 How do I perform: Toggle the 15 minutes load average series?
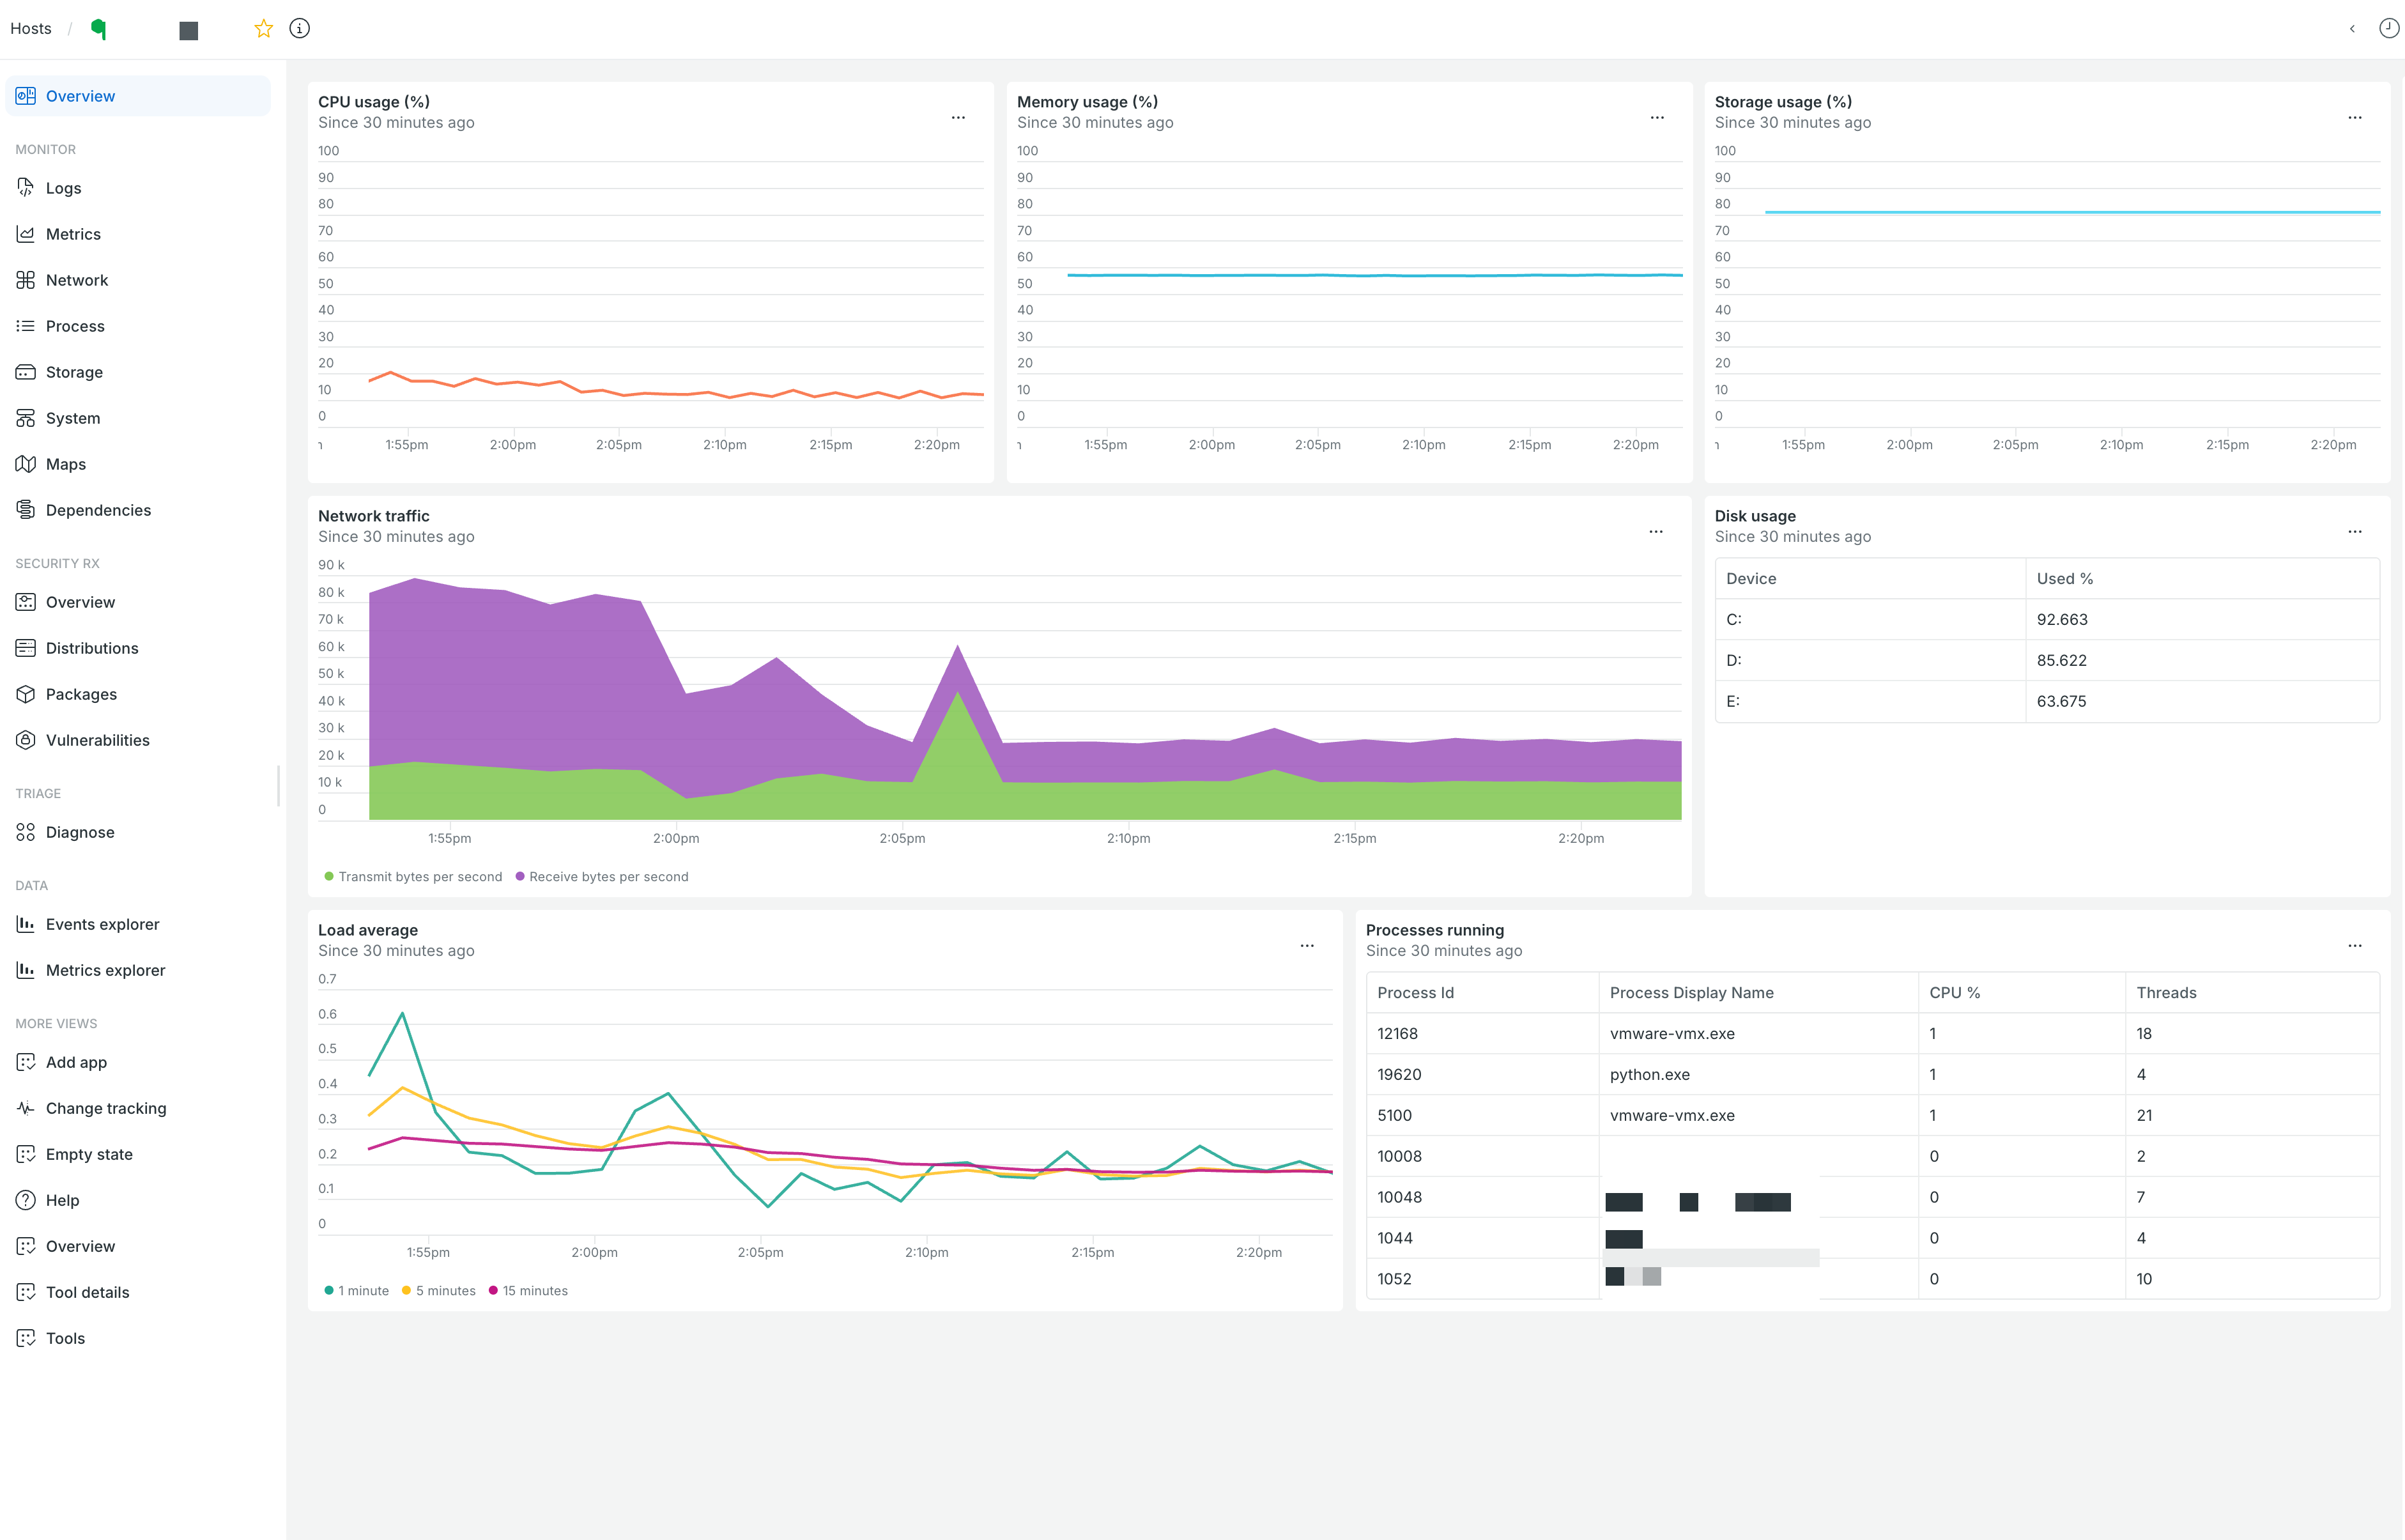coord(528,1291)
